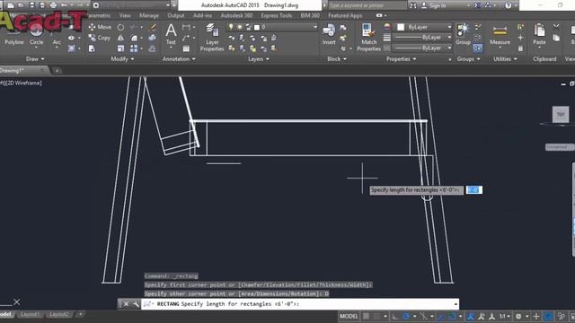575x323 pixels.
Task: Click the keyword search field
Action: coord(367,5)
